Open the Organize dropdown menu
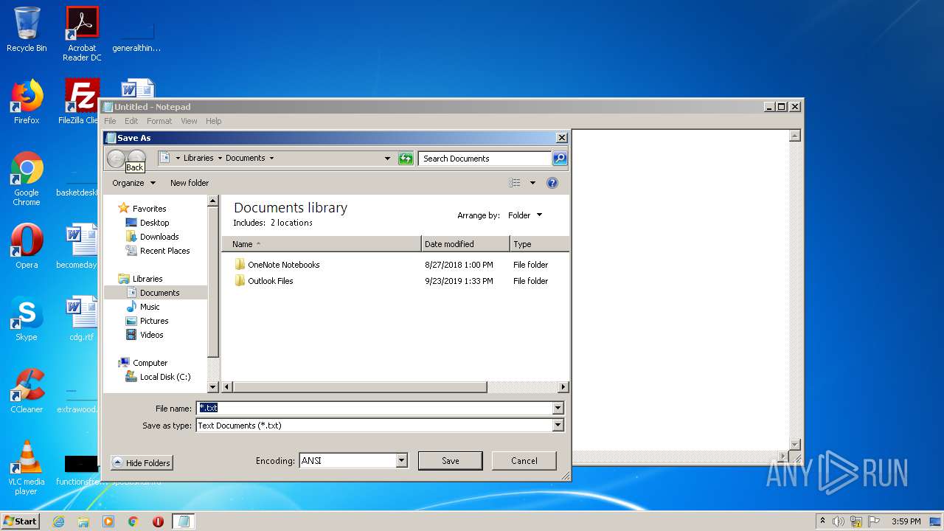The width and height of the screenshot is (944, 531). coord(133,183)
